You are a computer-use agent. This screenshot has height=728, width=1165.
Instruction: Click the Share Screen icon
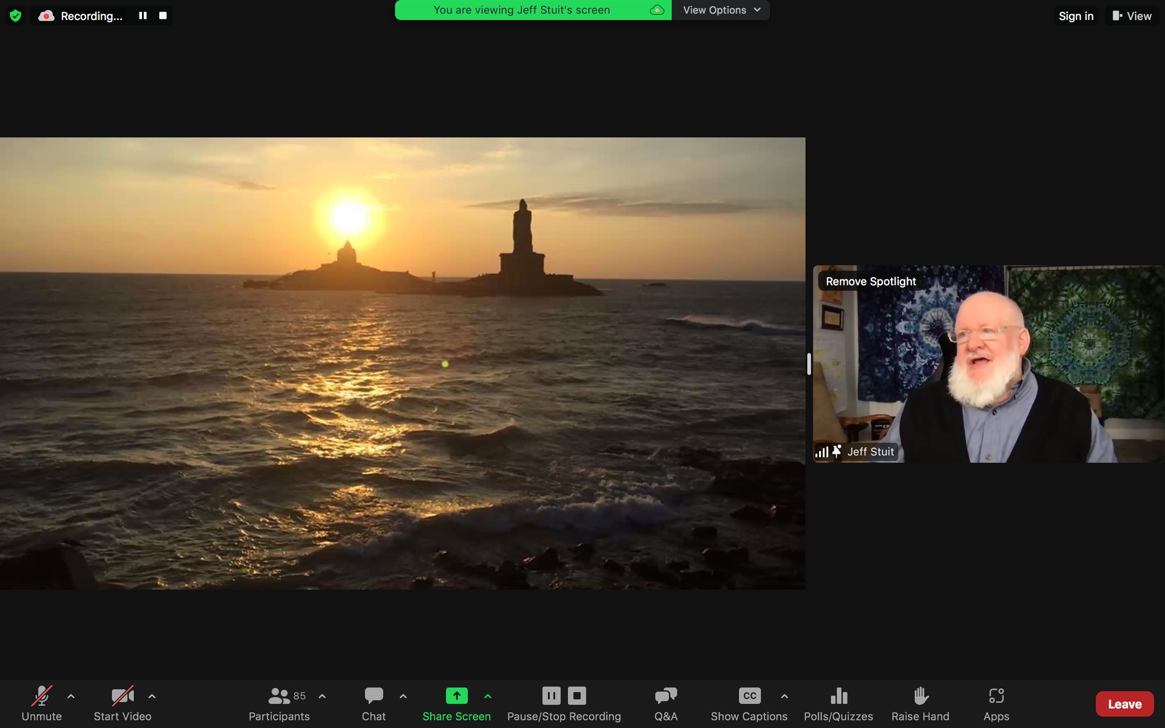pyautogui.click(x=456, y=696)
